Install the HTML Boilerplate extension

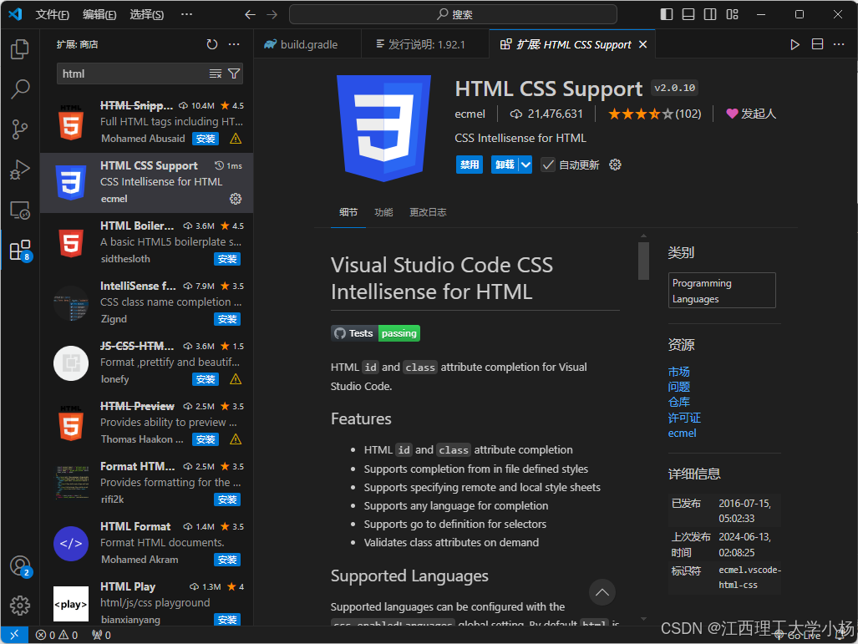[227, 259]
